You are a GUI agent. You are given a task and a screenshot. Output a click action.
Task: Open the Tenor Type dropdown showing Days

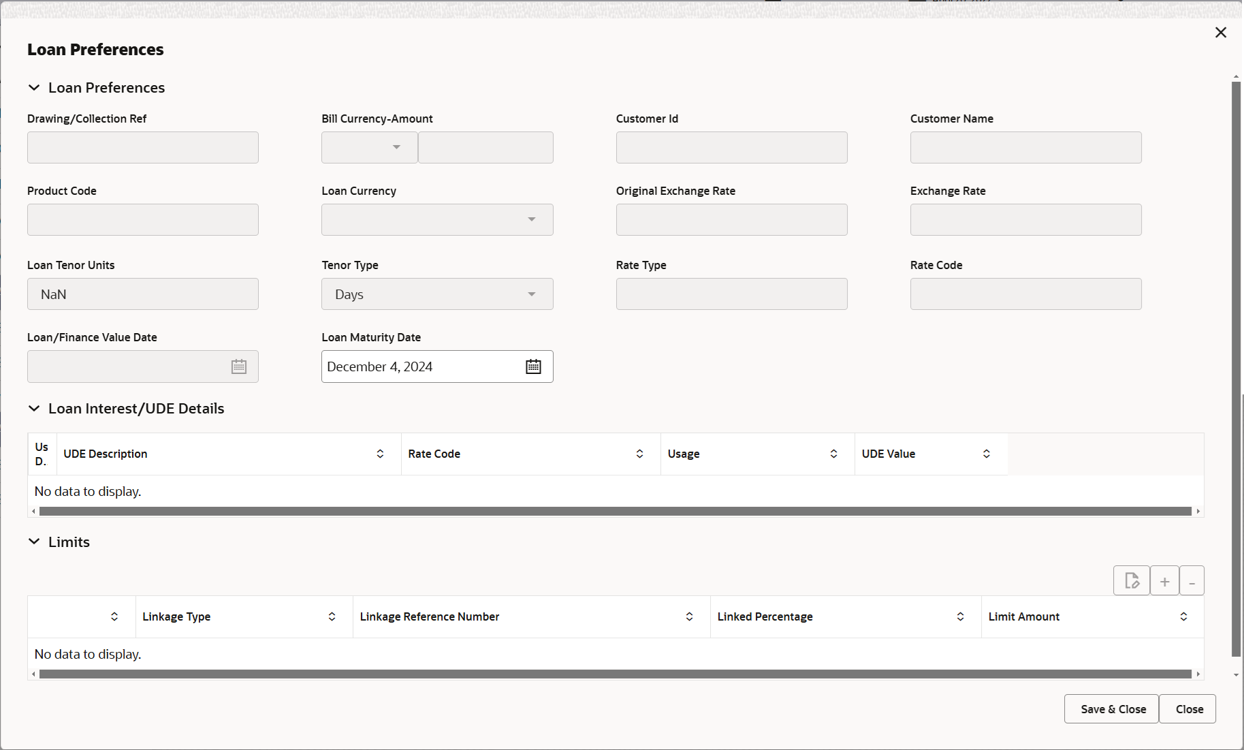[437, 294]
